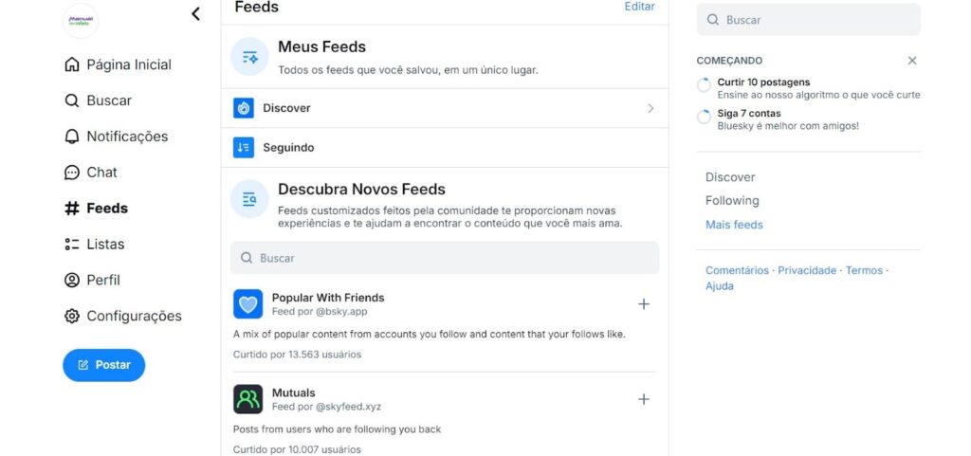Dismiss the Começando panel with X
Viewport: 971px width, 456px height.
(x=912, y=61)
